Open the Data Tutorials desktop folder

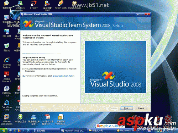pyautogui.click(x=74, y=5)
